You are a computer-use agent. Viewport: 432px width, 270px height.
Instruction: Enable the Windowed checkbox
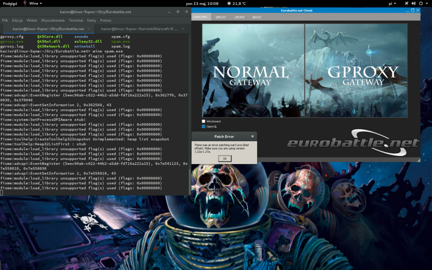[203, 121]
